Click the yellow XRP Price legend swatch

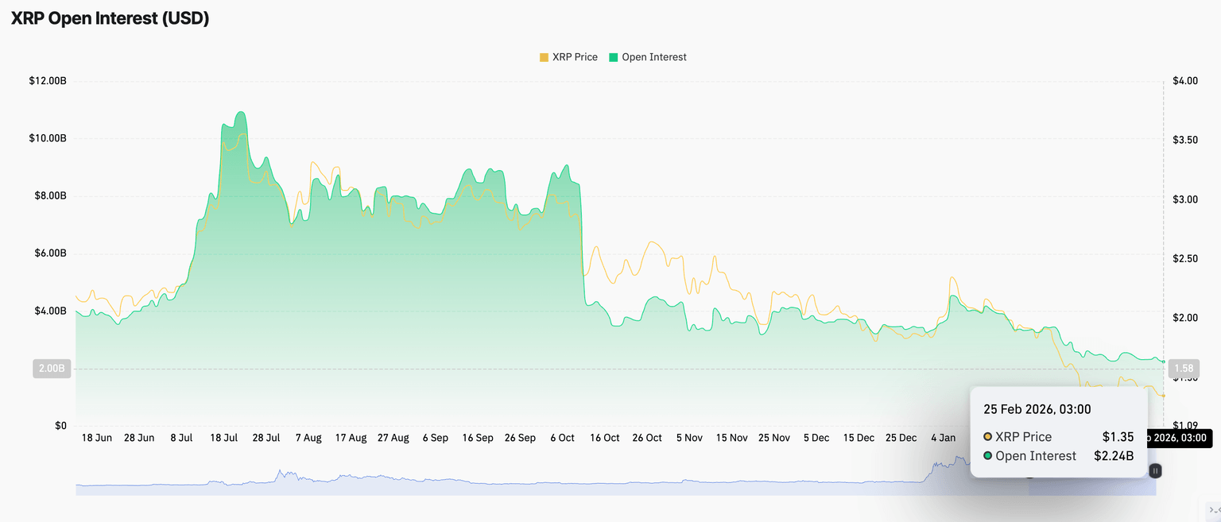pos(544,57)
